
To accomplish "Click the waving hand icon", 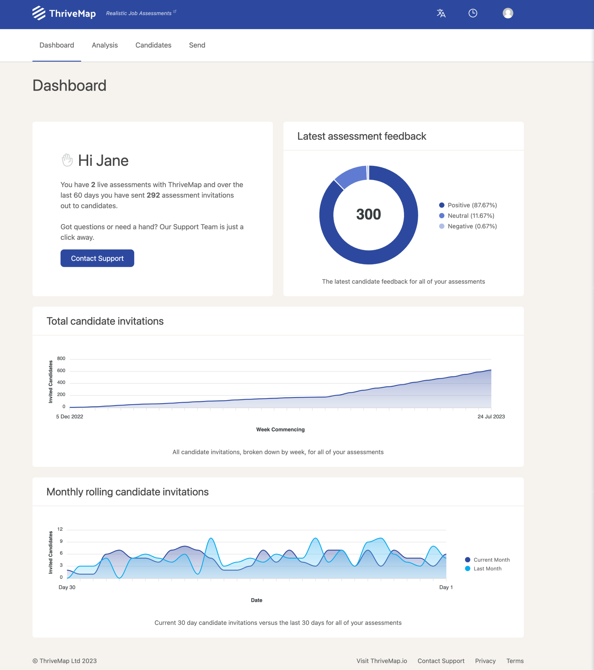I will (x=67, y=160).
